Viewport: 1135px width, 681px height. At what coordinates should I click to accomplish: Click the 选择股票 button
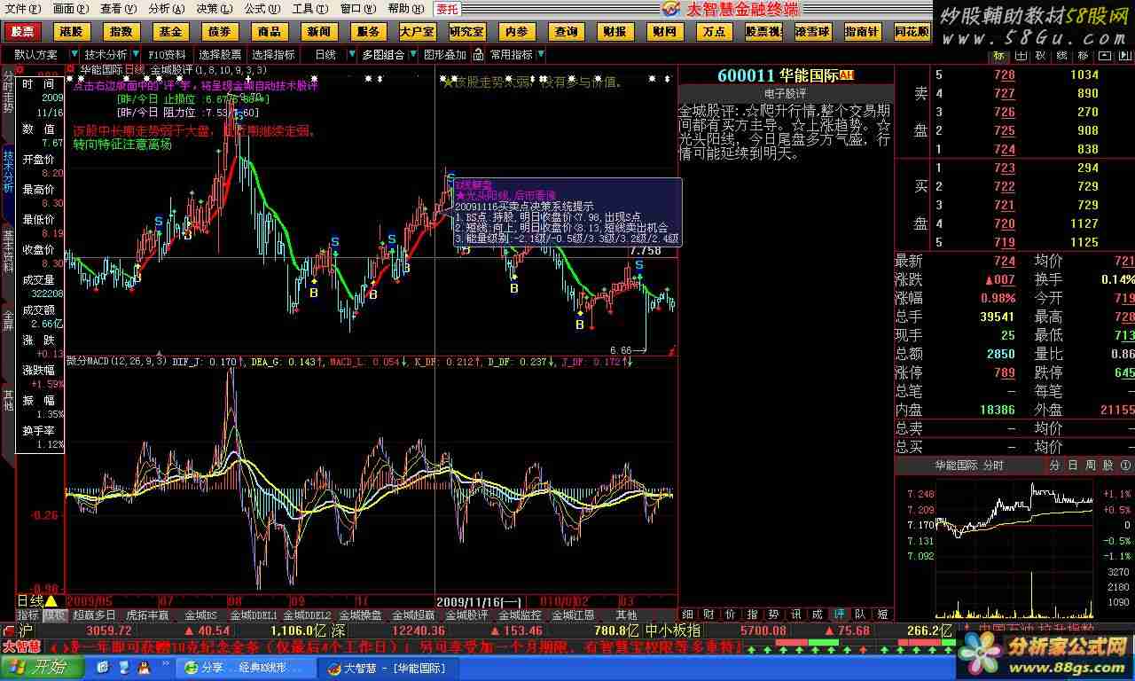coord(220,55)
